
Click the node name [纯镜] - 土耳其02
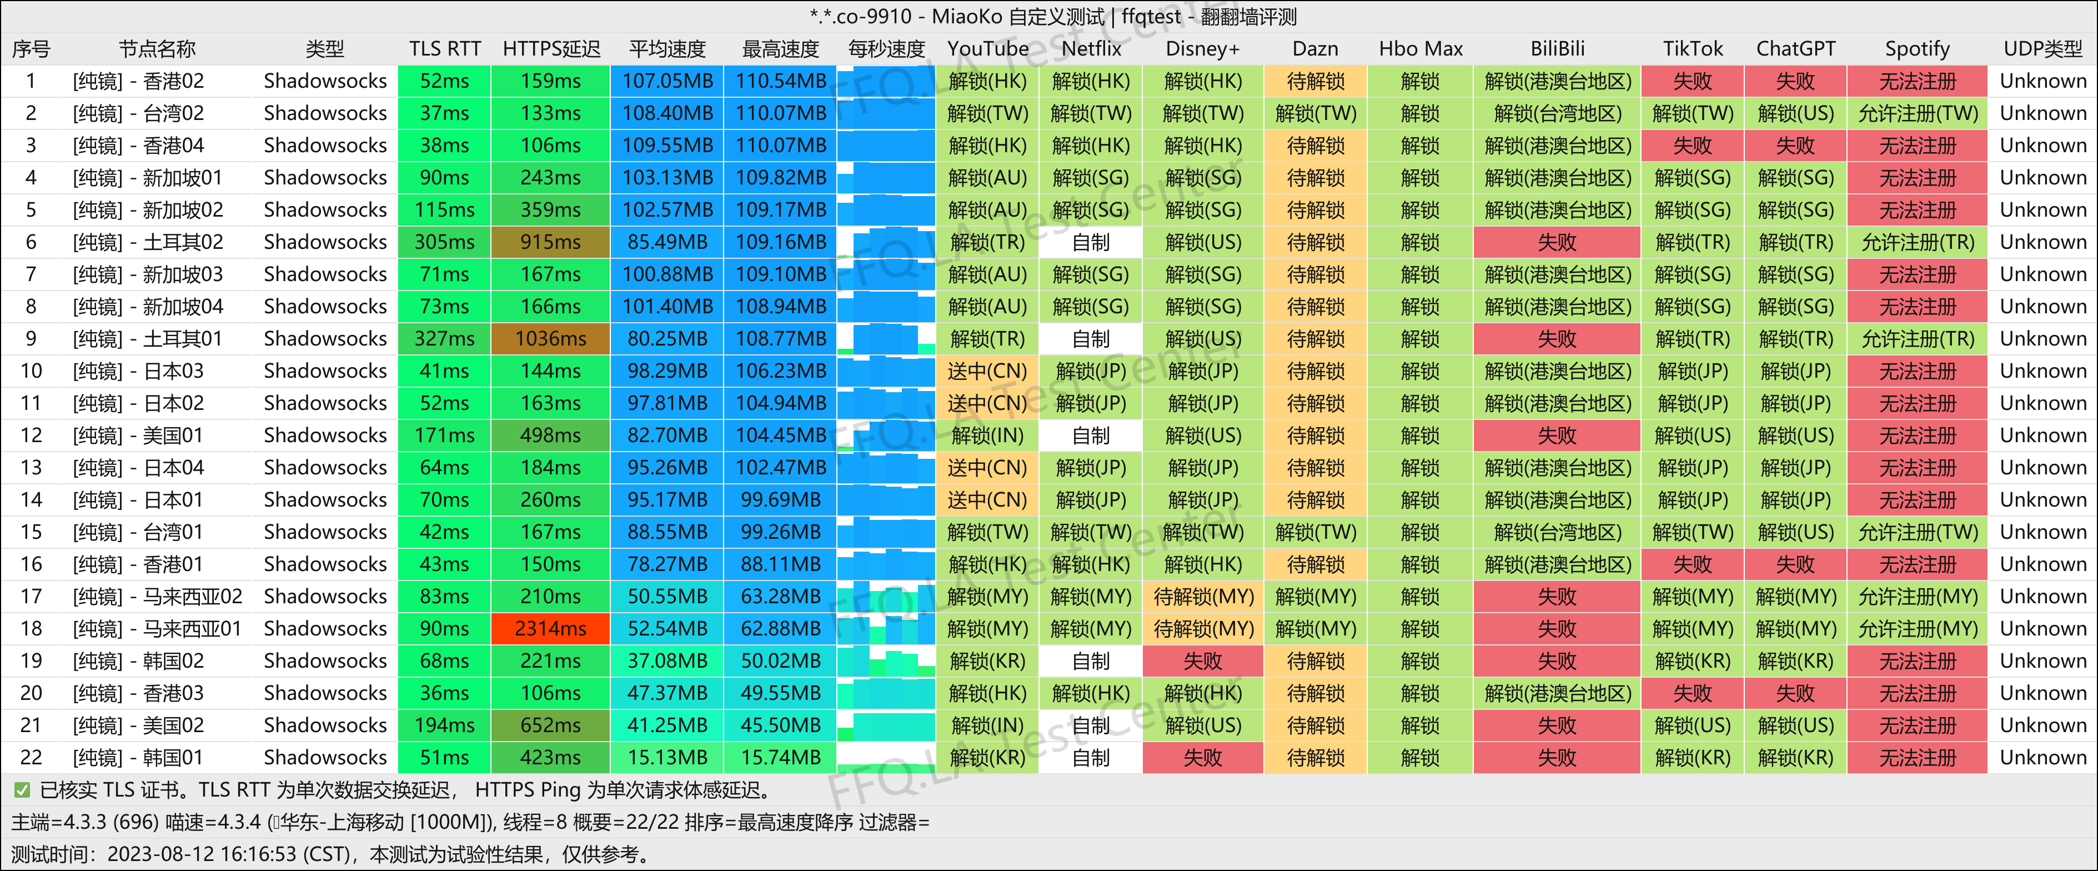click(x=148, y=242)
